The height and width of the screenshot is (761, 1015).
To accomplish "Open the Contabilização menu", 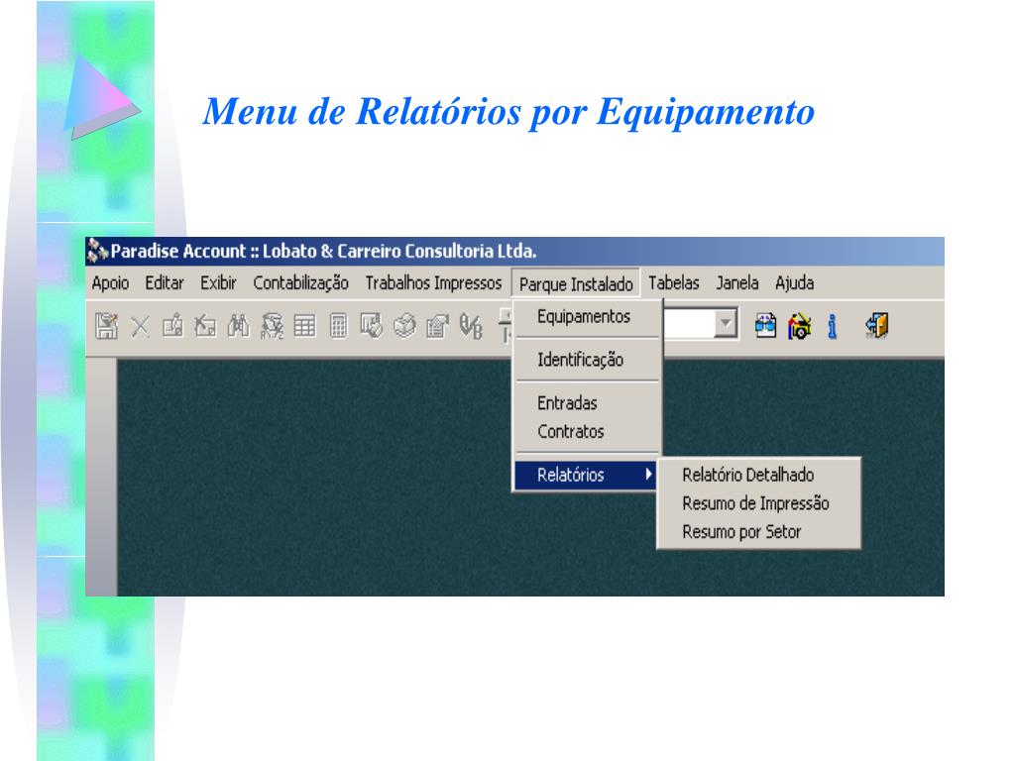I will pyautogui.click(x=301, y=283).
